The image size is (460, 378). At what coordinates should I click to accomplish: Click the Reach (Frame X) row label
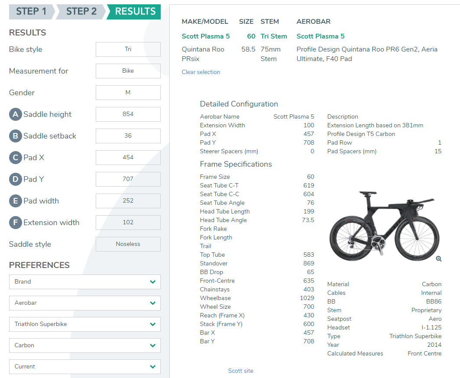point(222,316)
